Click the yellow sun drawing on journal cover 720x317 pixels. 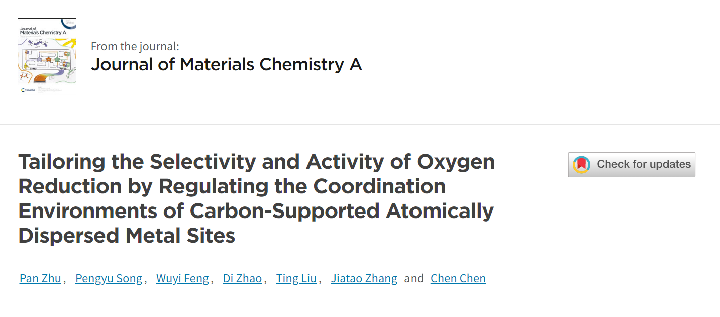click(71, 43)
